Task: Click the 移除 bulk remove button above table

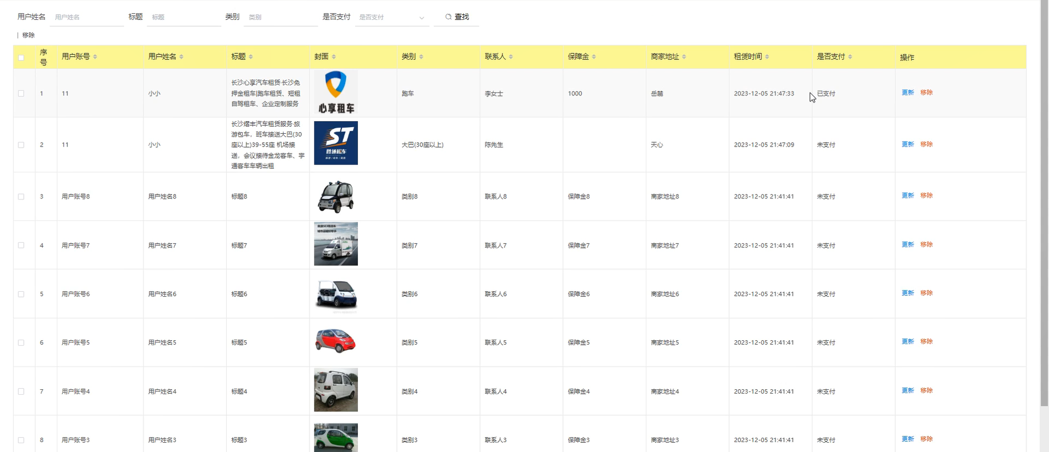Action: point(28,35)
